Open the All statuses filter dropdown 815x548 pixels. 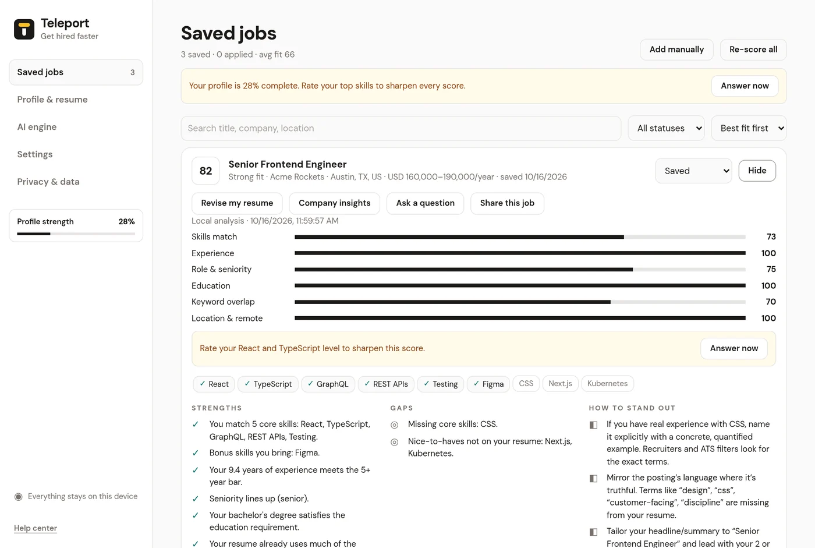[x=666, y=128]
